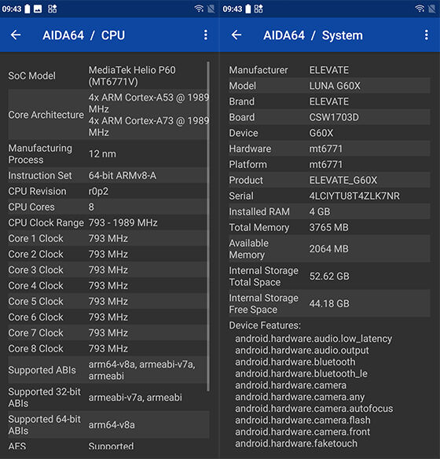Tap android.hardware.camera.flash feature
Image resolution: width=440 pixels, height=459 pixels.
302,420
